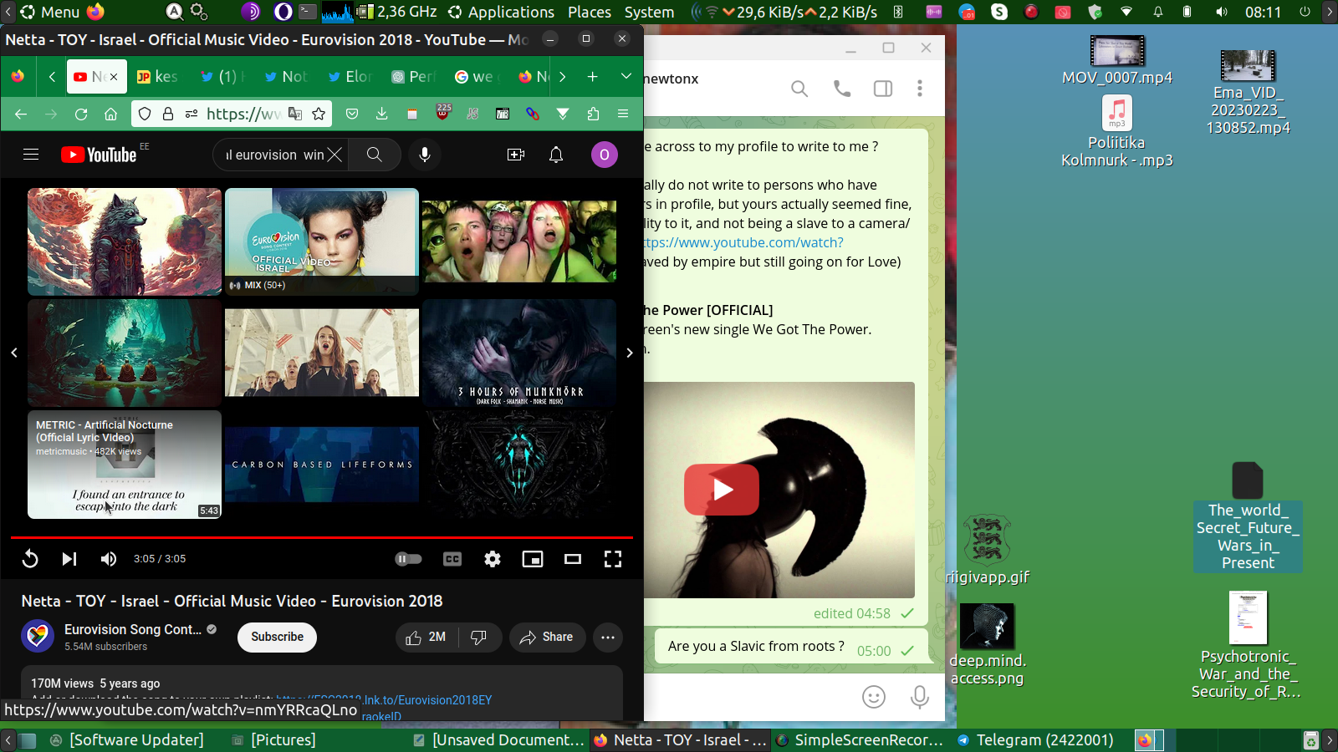Clear the YouTube search box text
The height and width of the screenshot is (752, 1338).
click(x=334, y=155)
